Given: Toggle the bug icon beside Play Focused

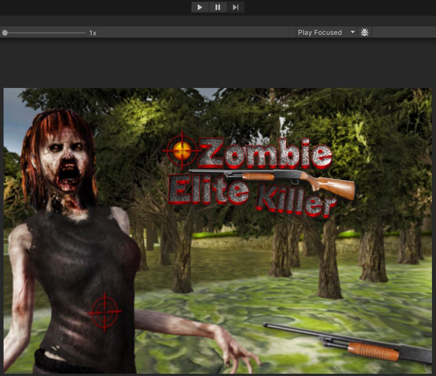Looking at the screenshot, I should pyautogui.click(x=365, y=32).
